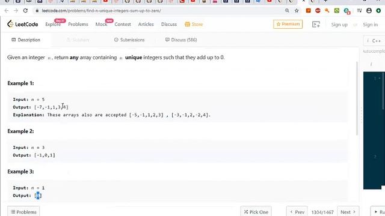Open the Articles nav link
The width and height of the screenshot is (385, 216).
pos(146,24)
